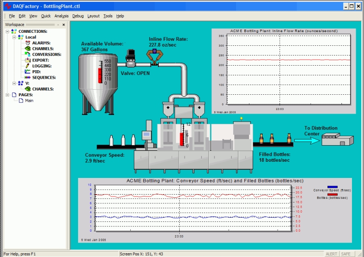
Task: Click the Local connection icon
Action: [x=21, y=37]
